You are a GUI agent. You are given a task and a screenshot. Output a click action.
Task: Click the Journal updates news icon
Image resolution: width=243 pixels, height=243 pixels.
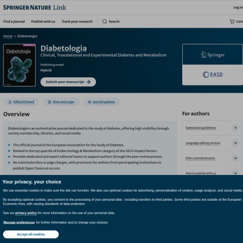pyautogui.click(x=89, y=102)
